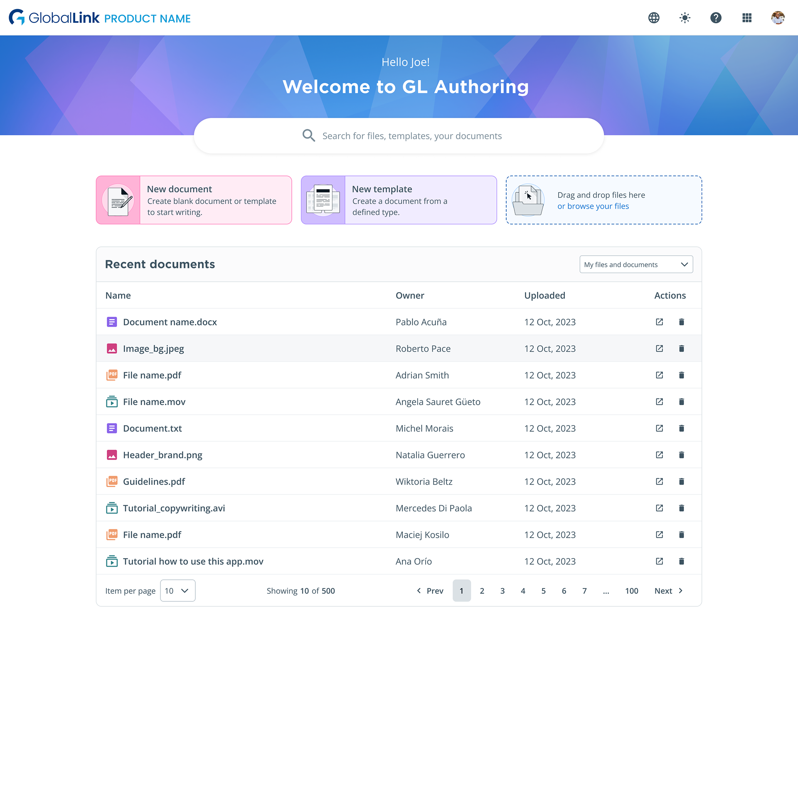This screenshot has width=798, height=800.
Task: Jump to page 5
Action: [x=543, y=591]
